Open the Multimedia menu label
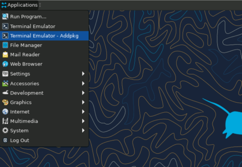This screenshot has width=242, height=167. pyautogui.click(x=24, y=121)
